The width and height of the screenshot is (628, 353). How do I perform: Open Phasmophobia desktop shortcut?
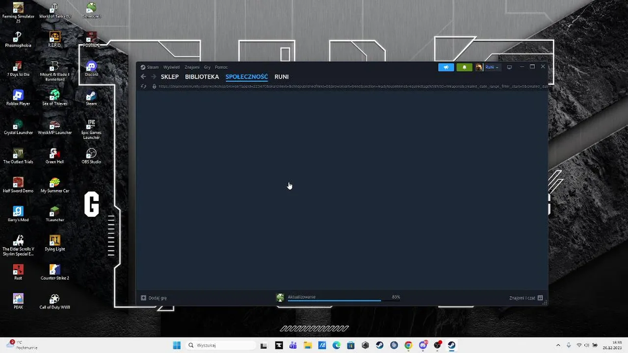[18, 40]
